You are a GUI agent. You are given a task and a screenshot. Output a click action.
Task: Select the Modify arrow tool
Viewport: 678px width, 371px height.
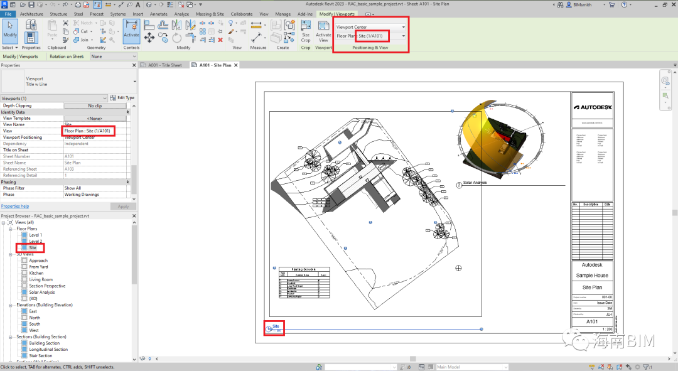point(10,31)
